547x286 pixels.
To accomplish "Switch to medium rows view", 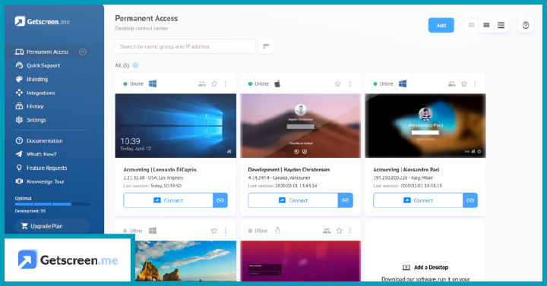I will (x=486, y=25).
